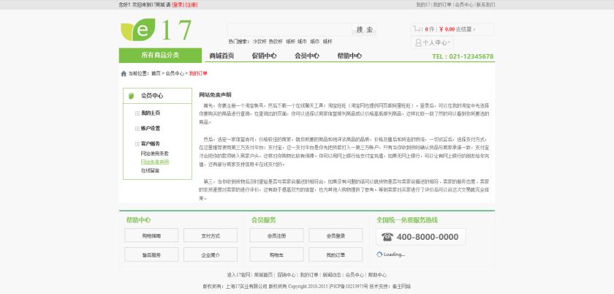Search hot keyword 冷饮杯
This screenshot has width=614, height=294.
point(259,42)
